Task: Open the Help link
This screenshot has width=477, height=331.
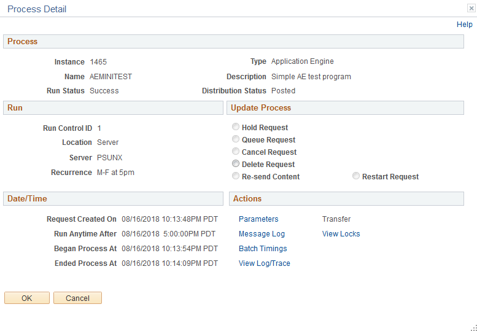Action: tap(465, 25)
